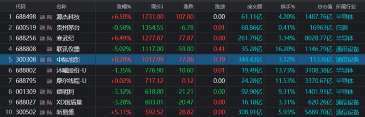This screenshot has height=117, width=365.
Task: Click the 融 badge in the 德明利 row
Action: [42, 91]
